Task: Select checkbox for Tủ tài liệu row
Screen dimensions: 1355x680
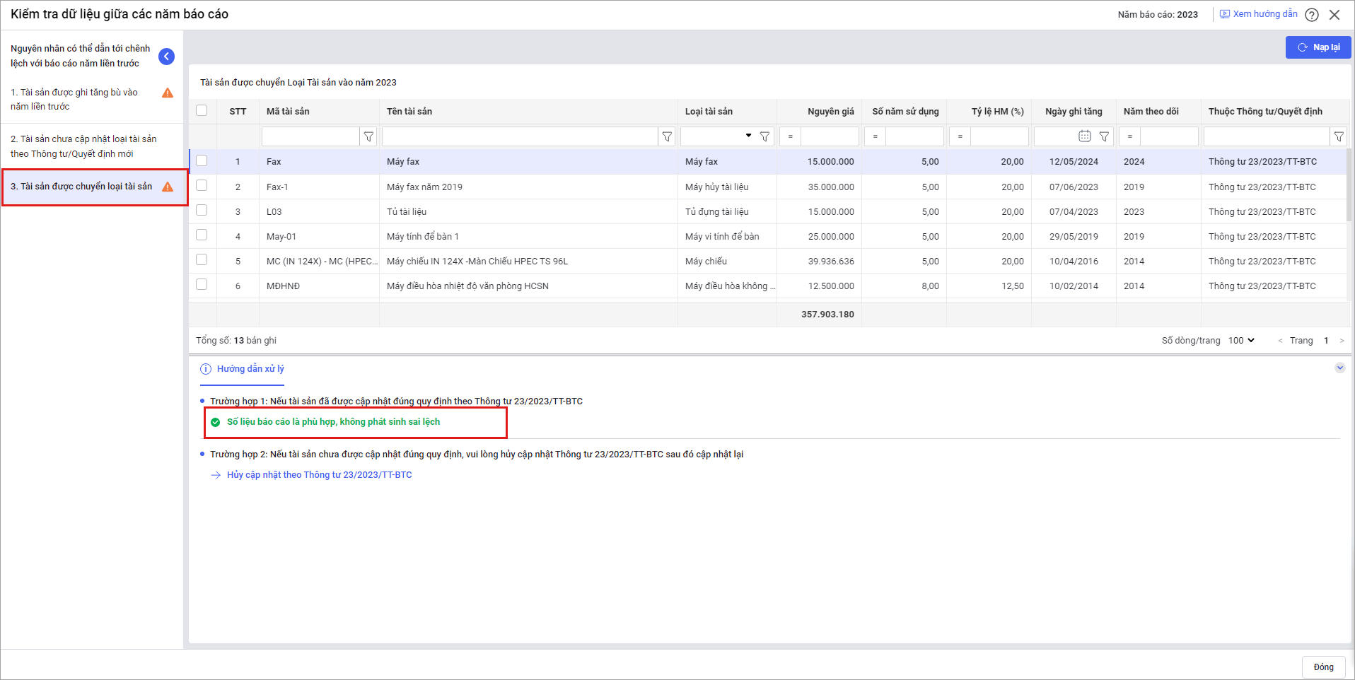Action: (x=202, y=211)
